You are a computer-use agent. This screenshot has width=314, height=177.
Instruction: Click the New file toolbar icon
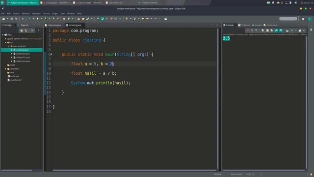pyautogui.click(x=3, y=19)
